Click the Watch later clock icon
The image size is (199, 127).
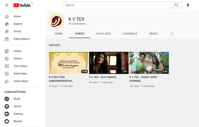pyautogui.click(x=7, y=74)
